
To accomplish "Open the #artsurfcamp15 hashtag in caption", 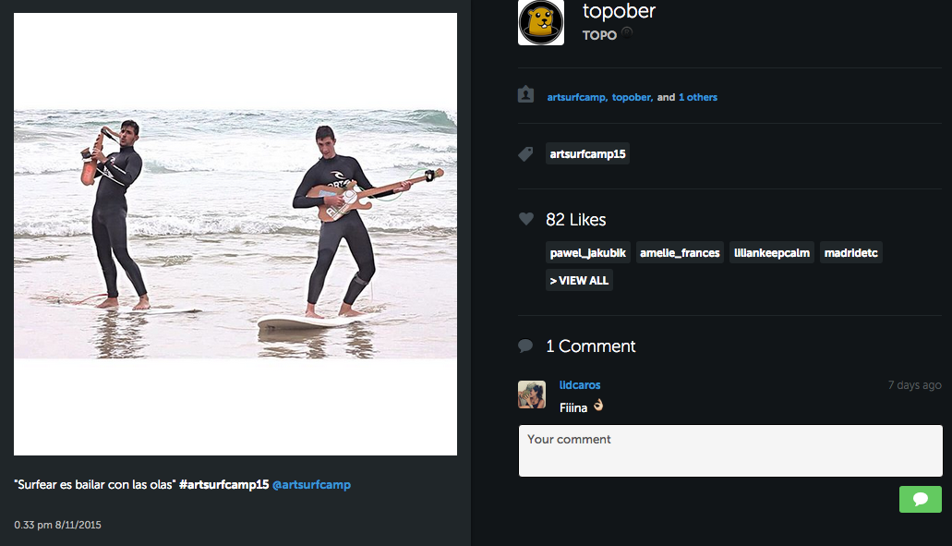I will pos(228,483).
